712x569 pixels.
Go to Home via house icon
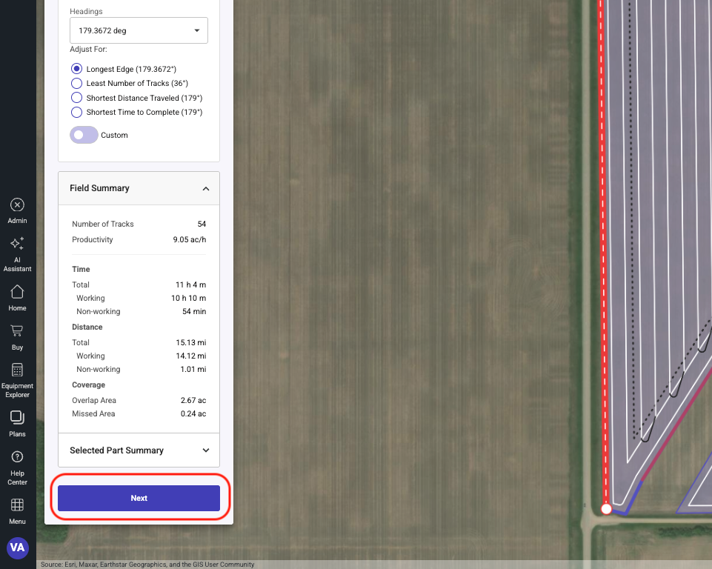pos(17,291)
